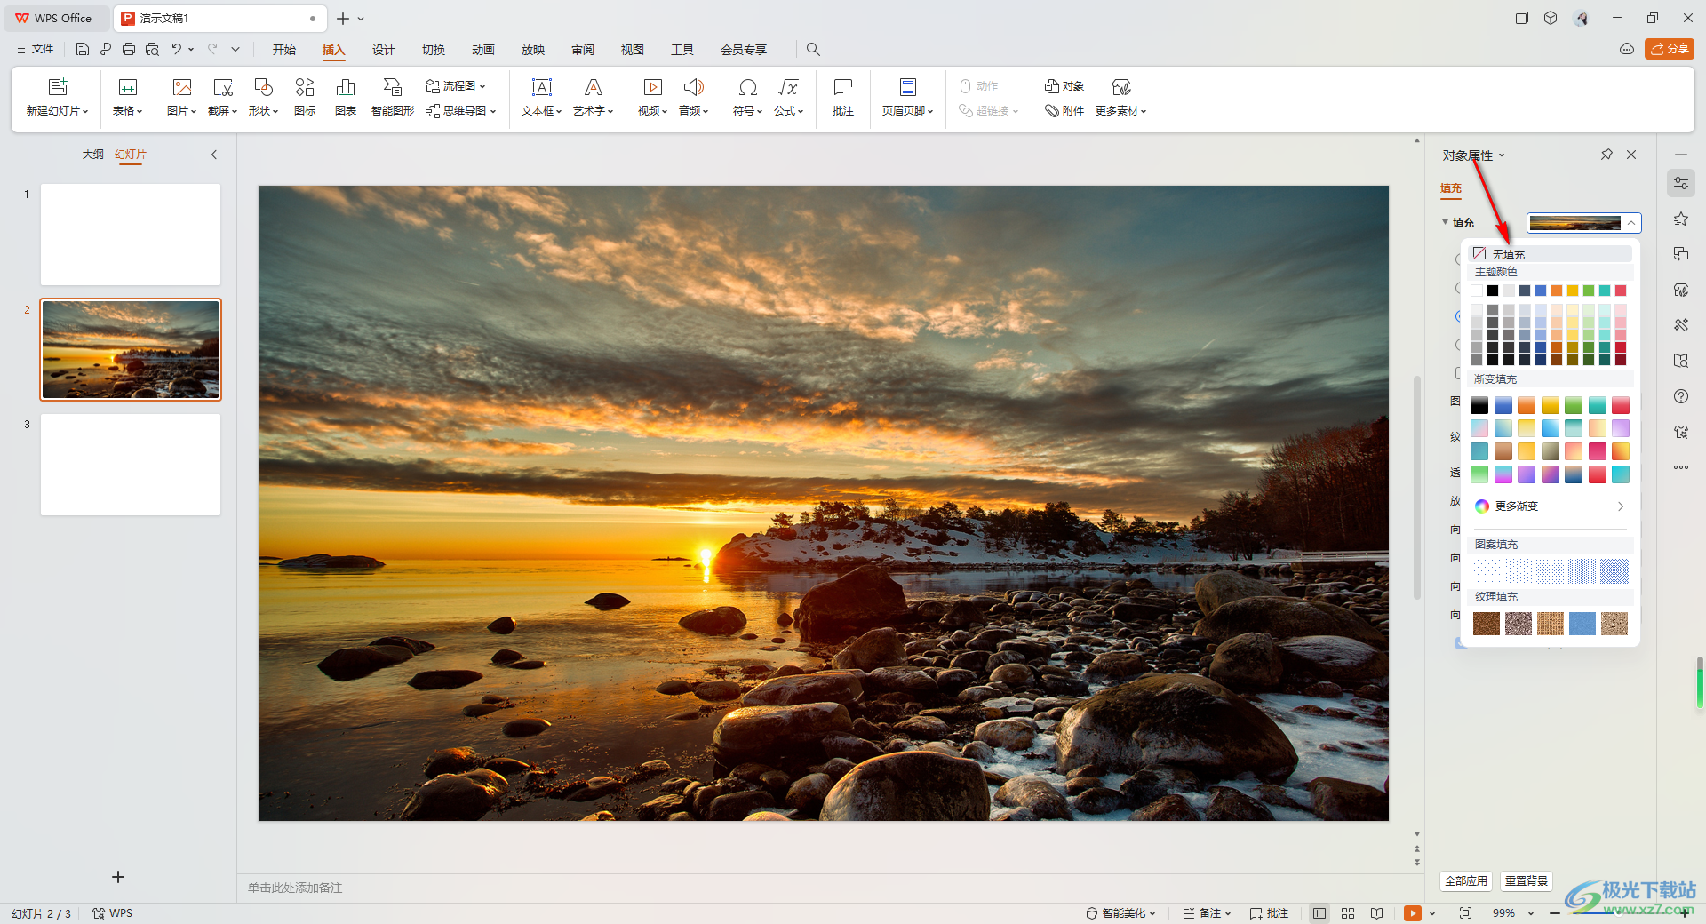Click 批注 comments in status bar
Screen dimensions: 1706x924
click(1269, 913)
